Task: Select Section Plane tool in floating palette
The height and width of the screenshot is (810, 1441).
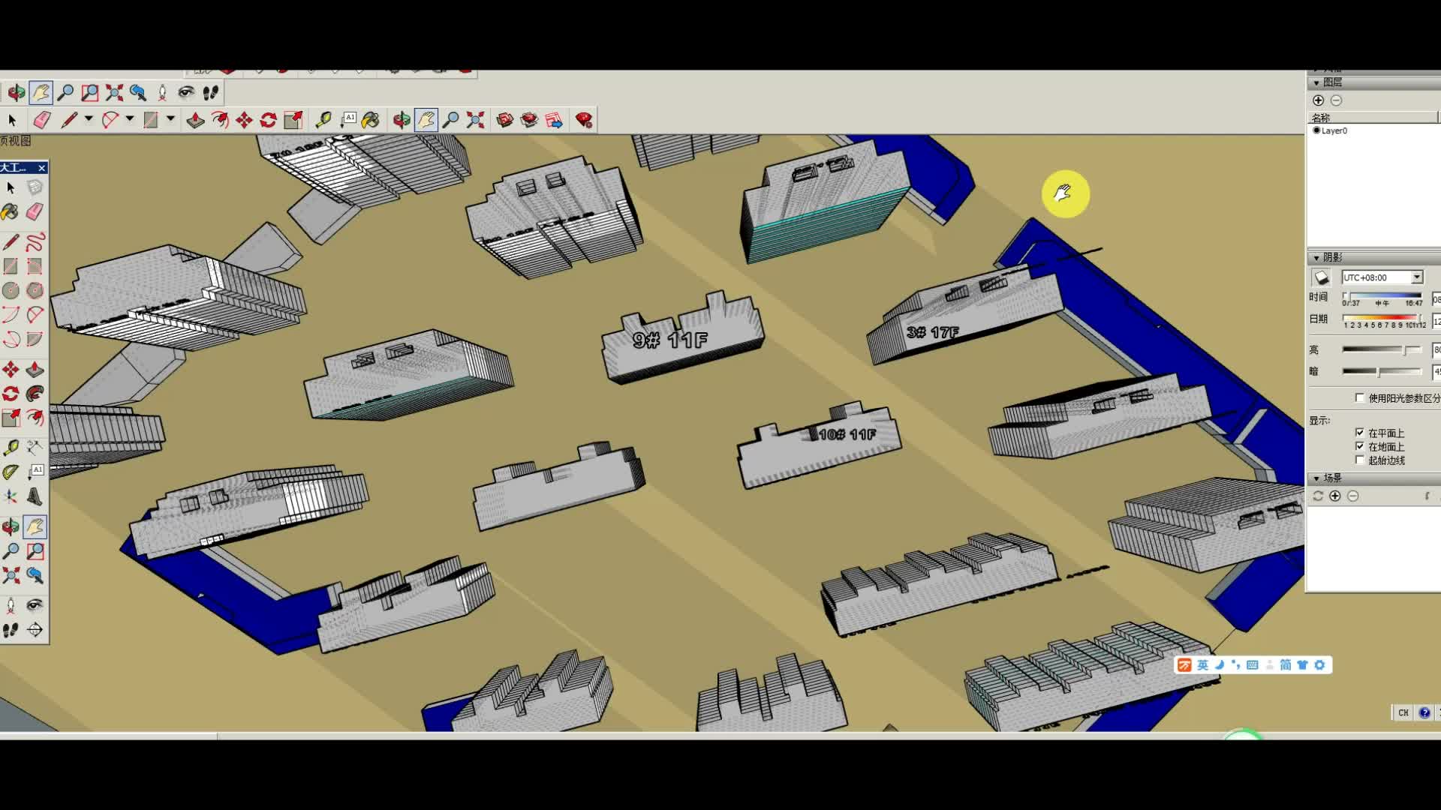Action: 35,630
